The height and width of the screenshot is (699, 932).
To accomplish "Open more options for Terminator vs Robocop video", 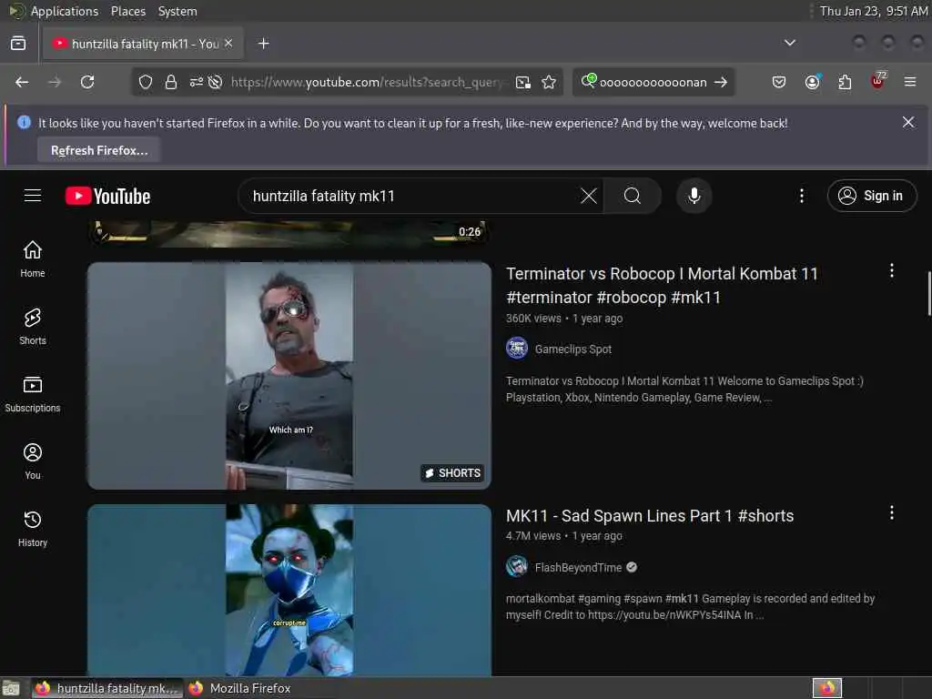I will click(892, 271).
